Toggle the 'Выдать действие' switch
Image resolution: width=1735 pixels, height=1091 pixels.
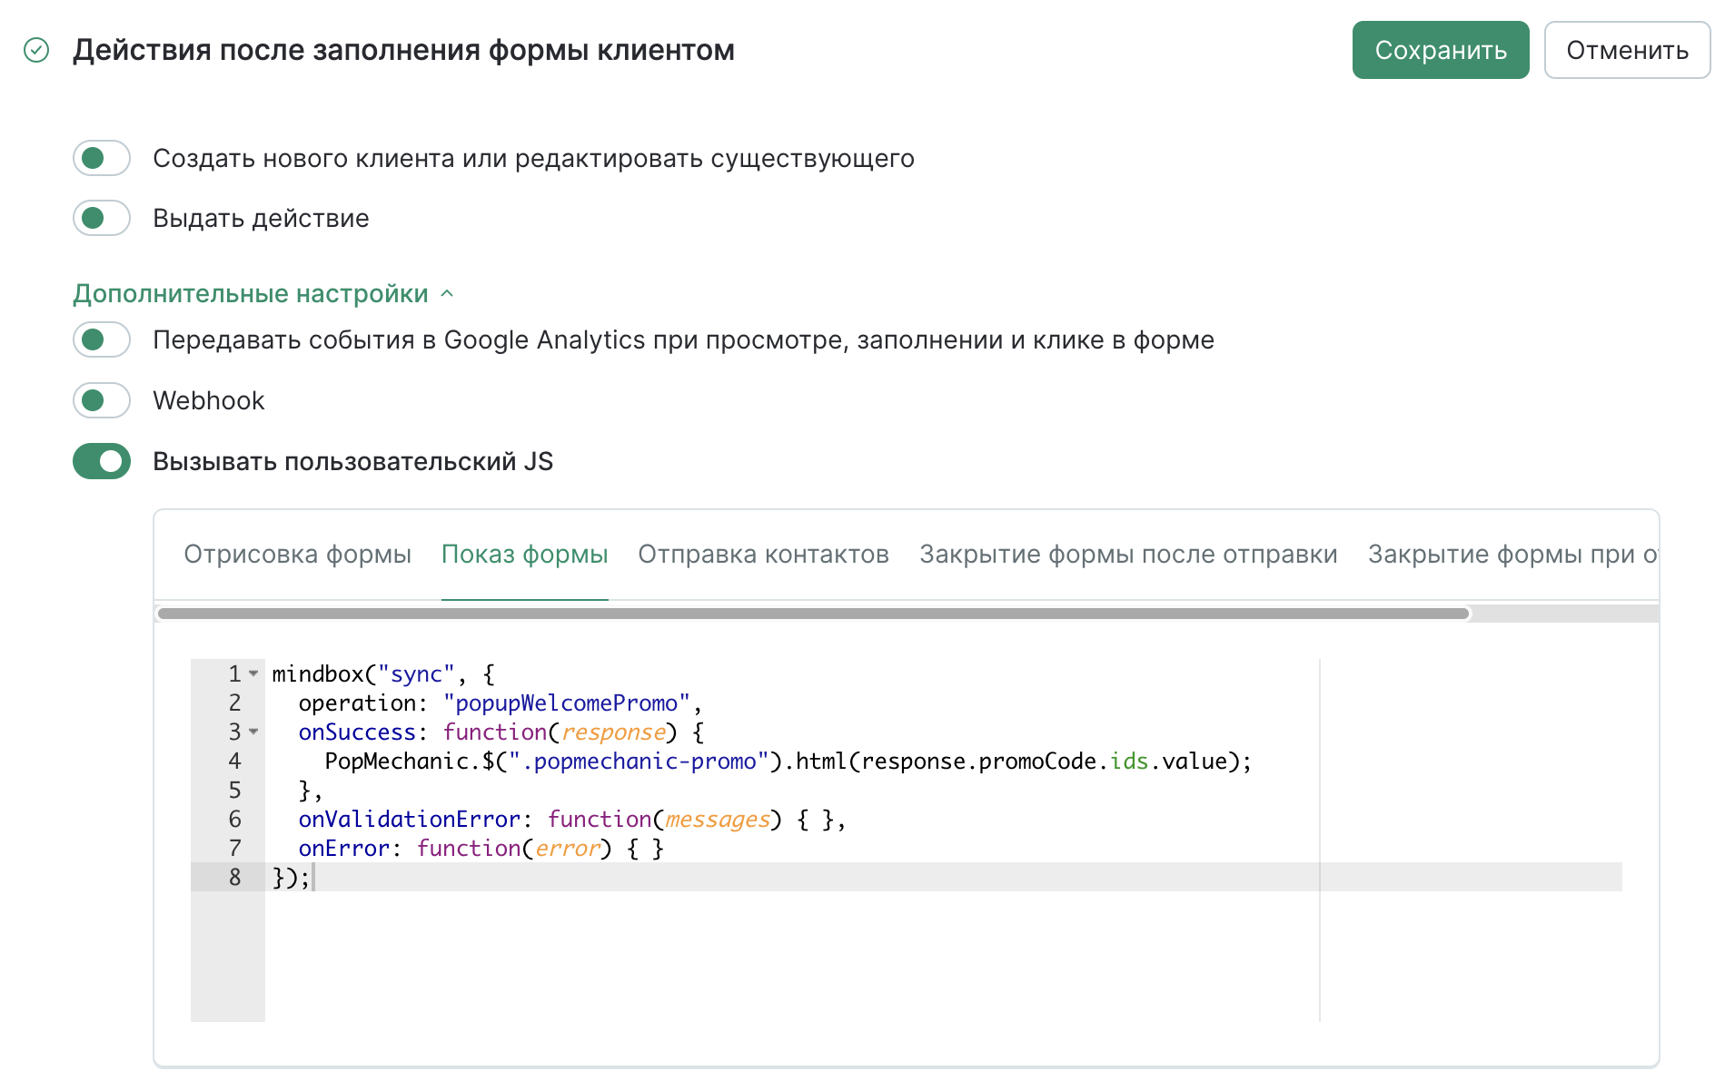click(x=102, y=218)
